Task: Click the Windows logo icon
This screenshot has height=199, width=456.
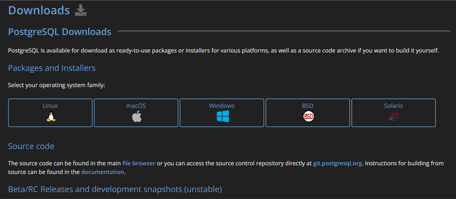Action: click(x=223, y=116)
